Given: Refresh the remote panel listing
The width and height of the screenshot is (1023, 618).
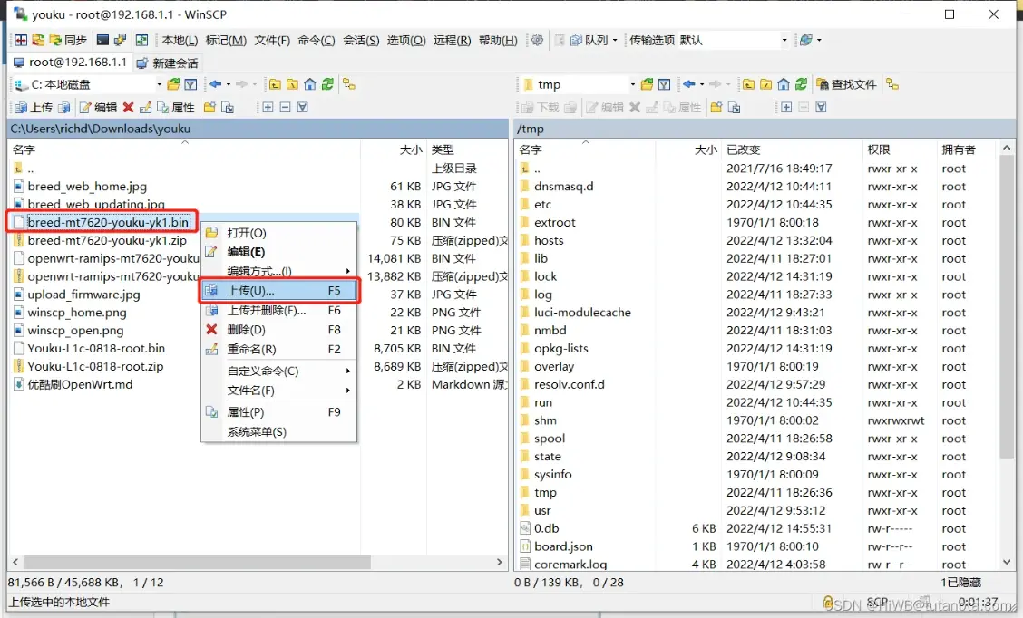Looking at the screenshot, I should coord(801,85).
